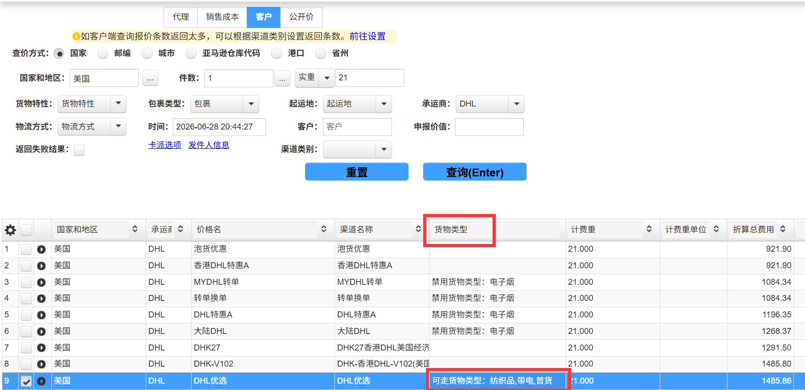The width and height of the screenshot is (805, 390).
Task: Switch to 代理 tab
Action: pos(181,17)
